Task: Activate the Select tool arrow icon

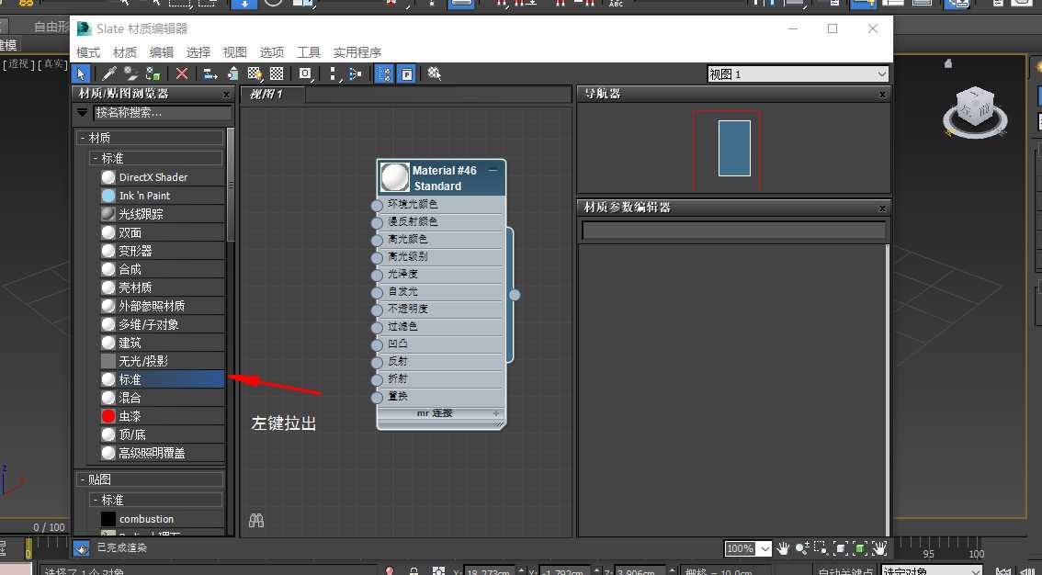Action: click(81, 73)
